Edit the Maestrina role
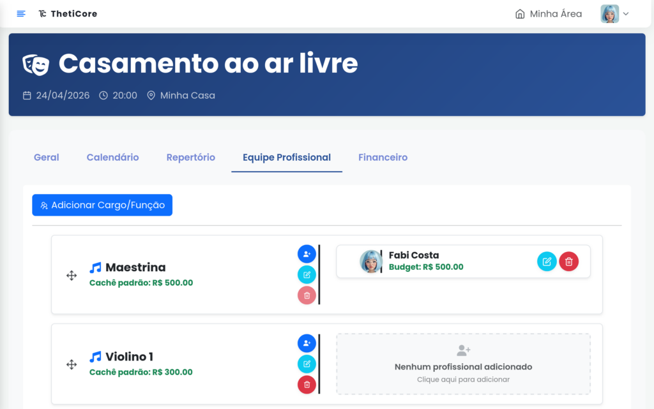Screen dimensions: 654x409 tap(307, 275)
